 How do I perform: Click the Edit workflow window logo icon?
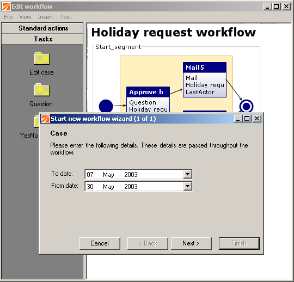tap(6, 7)
